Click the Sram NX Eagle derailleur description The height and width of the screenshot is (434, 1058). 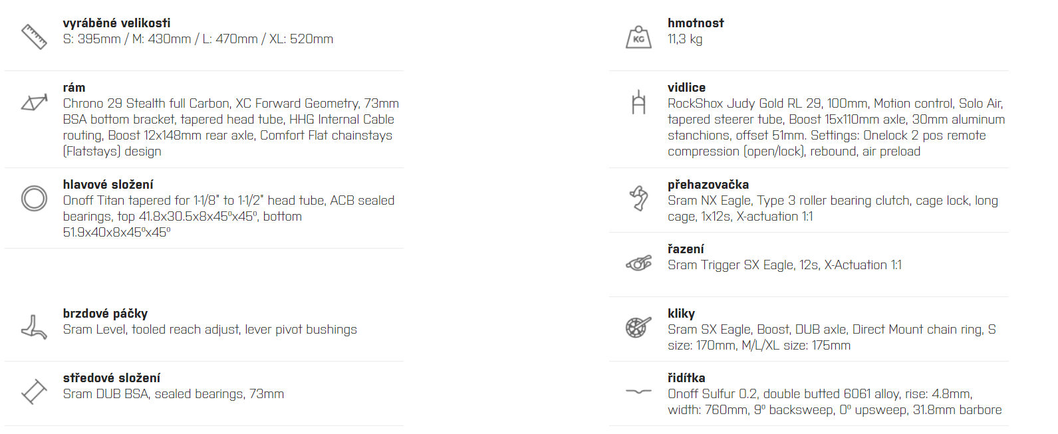click(x=833, y=209)
